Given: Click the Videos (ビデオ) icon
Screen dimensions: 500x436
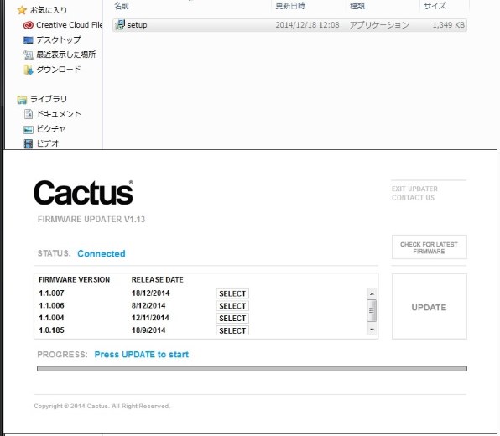Looking at the screenshot, I should pos(29,143).
